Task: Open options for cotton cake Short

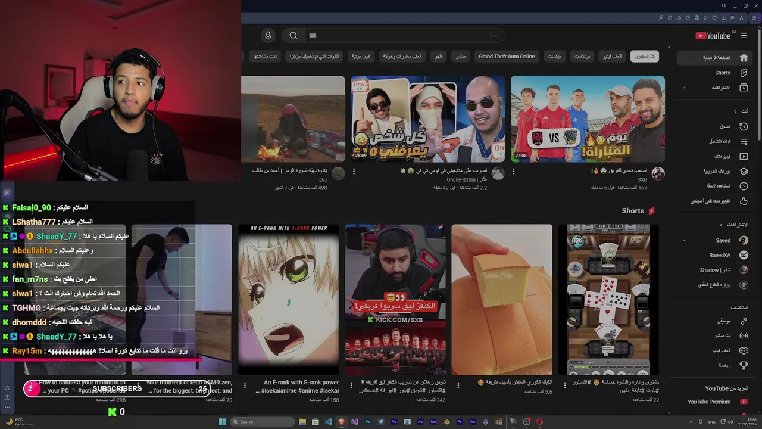Action: pos(458,385)
